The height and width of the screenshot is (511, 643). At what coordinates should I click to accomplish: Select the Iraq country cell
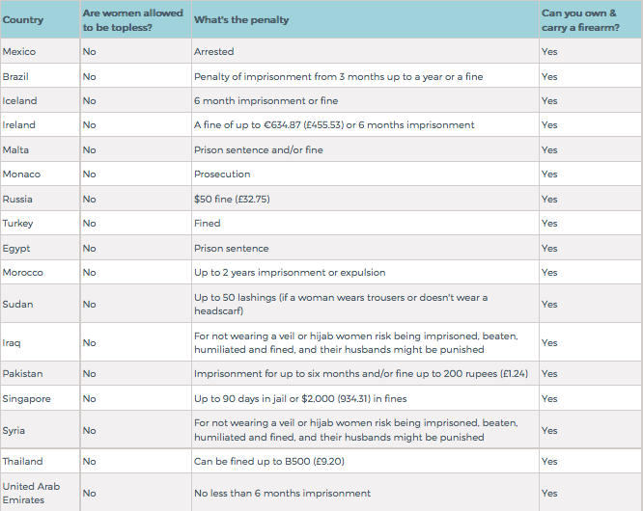pyautogui.click(x=13, y=342)
